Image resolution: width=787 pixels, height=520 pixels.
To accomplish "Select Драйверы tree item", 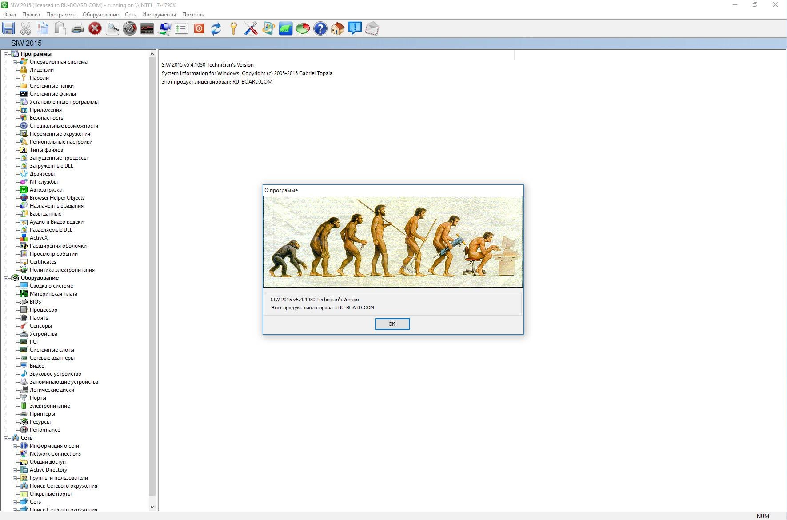I will click(x=42, y=174).
